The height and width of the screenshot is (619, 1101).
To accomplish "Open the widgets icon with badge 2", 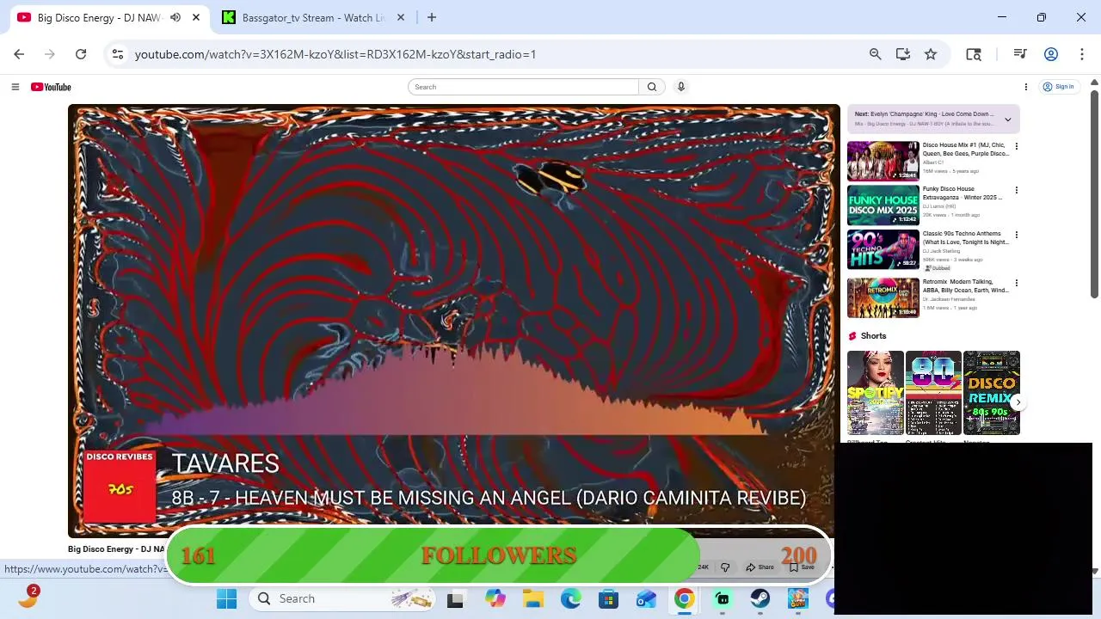I will point(28,597).
